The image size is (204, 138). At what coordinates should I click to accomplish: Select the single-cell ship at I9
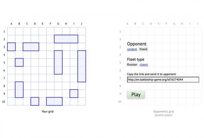(74, 94)
